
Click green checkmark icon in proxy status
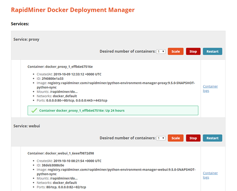click(34, 110)
